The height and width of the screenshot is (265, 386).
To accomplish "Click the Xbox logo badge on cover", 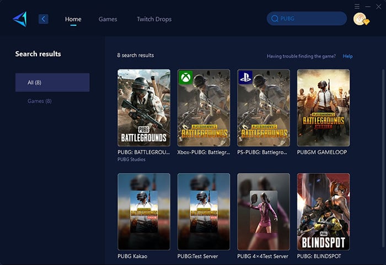I will pos(186,78).
